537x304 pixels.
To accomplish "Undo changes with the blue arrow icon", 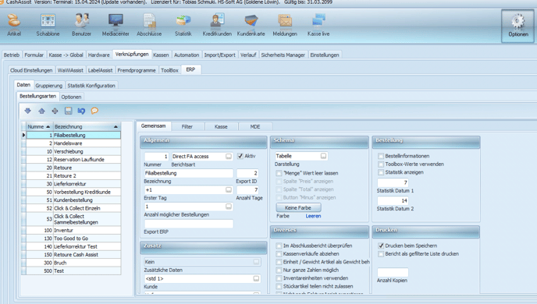I will tap(81, 111).
